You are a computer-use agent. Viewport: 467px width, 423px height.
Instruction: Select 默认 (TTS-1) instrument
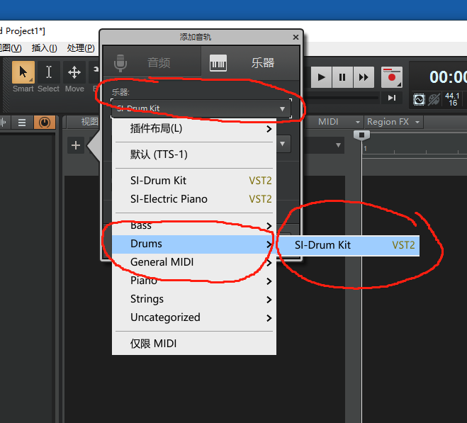(x=194, y=154)
